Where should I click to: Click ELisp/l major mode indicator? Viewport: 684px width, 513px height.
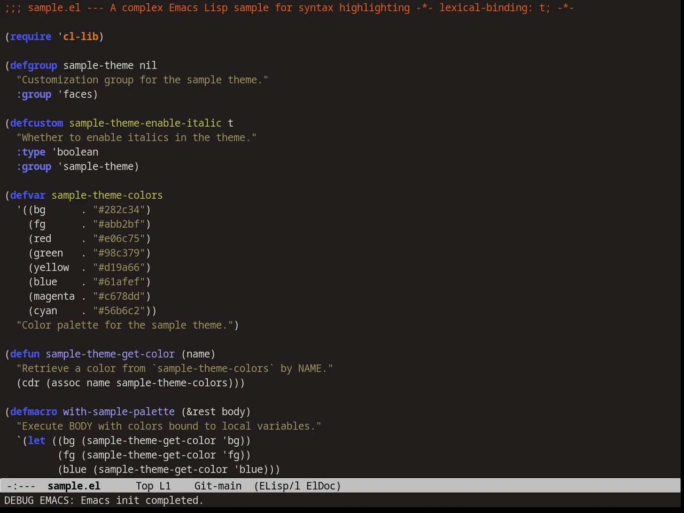click(x=277, y=486)
